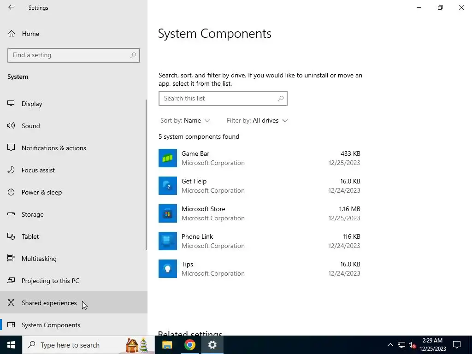Select the Phone Link app icon
This screenshot has height=354, width=472.
[168, 241]
